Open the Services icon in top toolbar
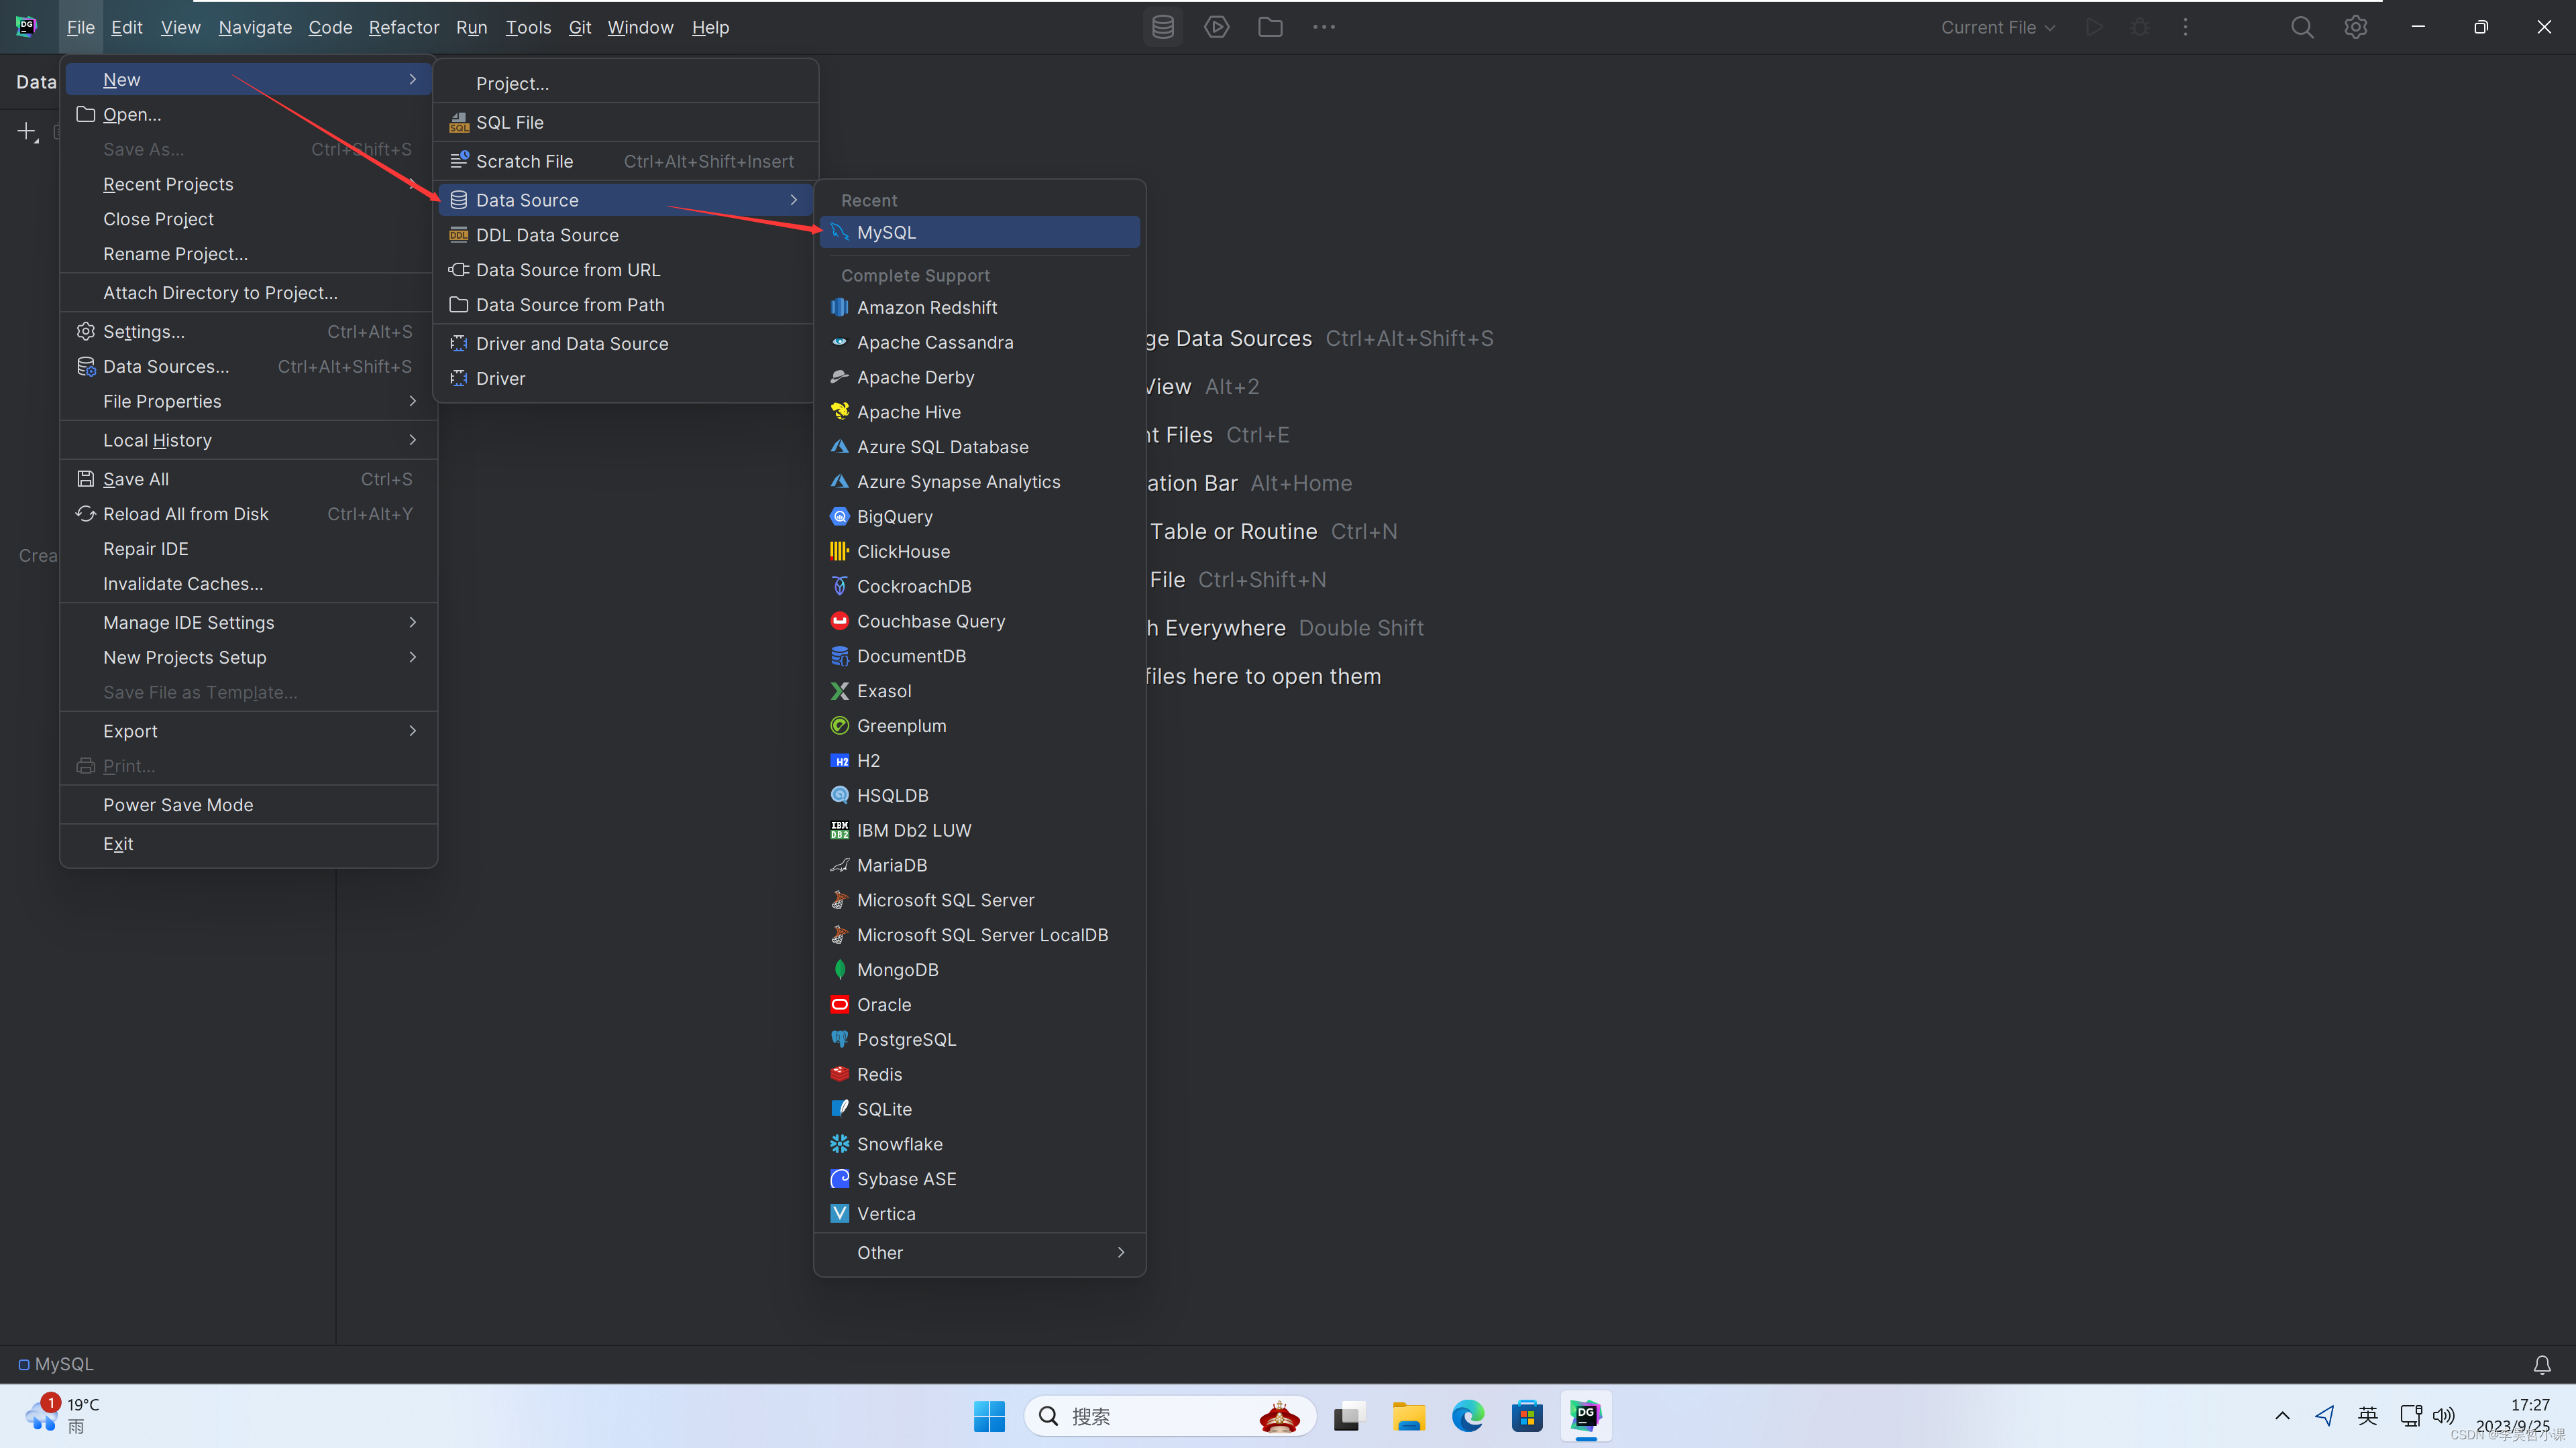Screen dimensions: 2576x1448 (x=1216, y=27)
